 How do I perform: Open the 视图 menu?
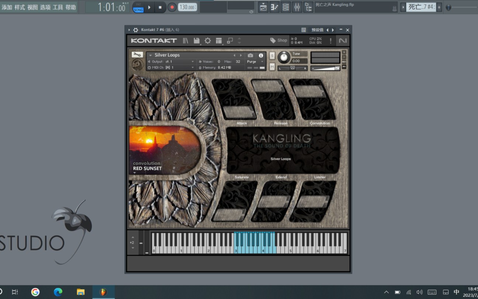[32, 7]
